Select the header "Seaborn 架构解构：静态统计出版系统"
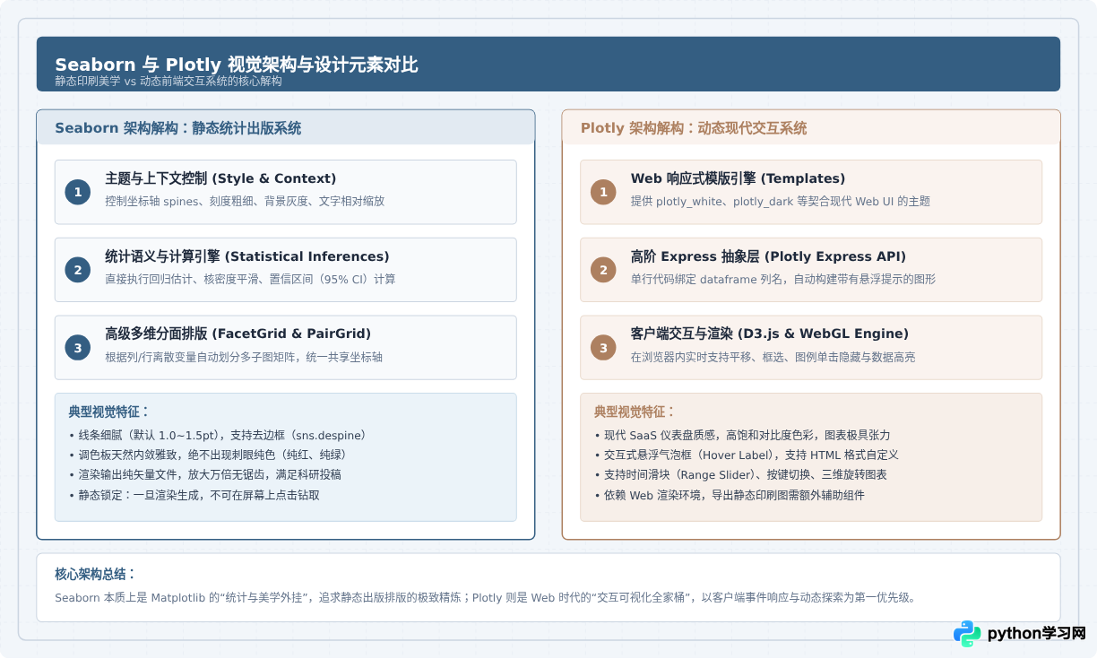Screen dimensions: 1097x659 click(x=178, y=128)
